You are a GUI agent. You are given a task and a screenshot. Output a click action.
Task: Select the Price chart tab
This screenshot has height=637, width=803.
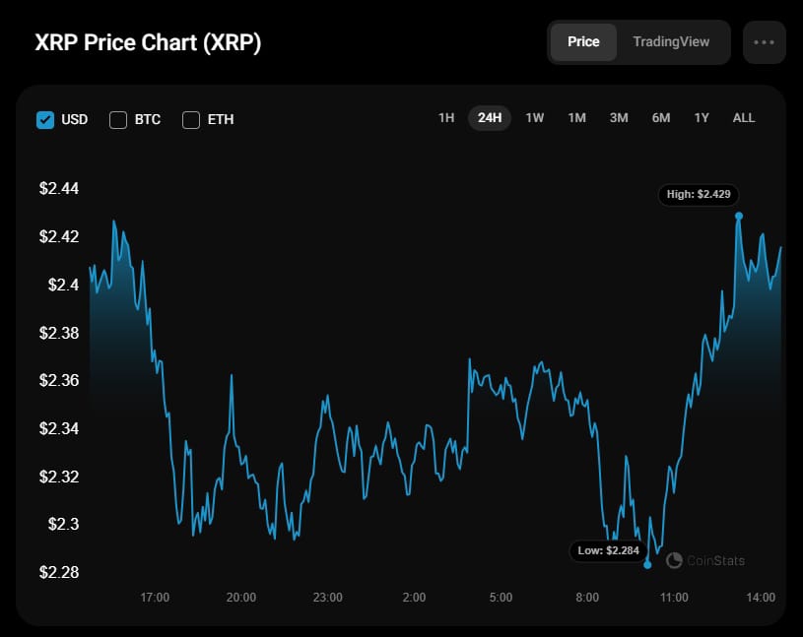tap(583, 42)
